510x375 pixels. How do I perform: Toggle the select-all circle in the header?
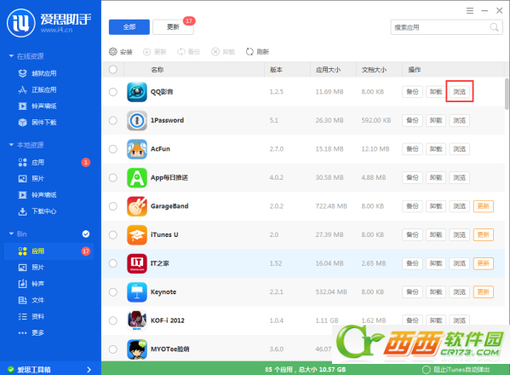113,69
